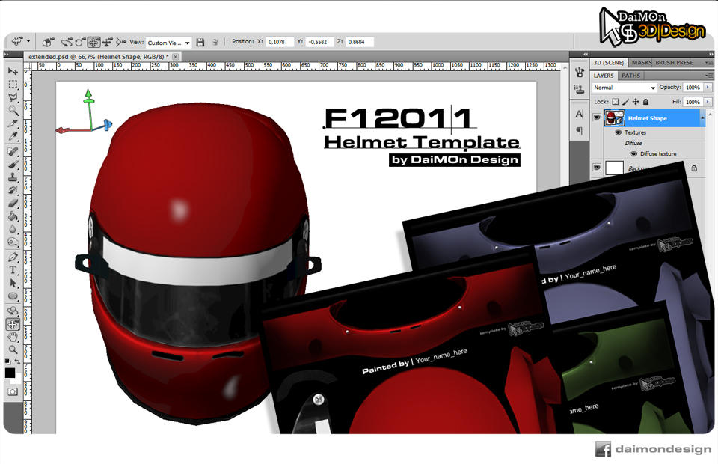
Task: Toggle visibility of Textures
Action: click(619, 132)
